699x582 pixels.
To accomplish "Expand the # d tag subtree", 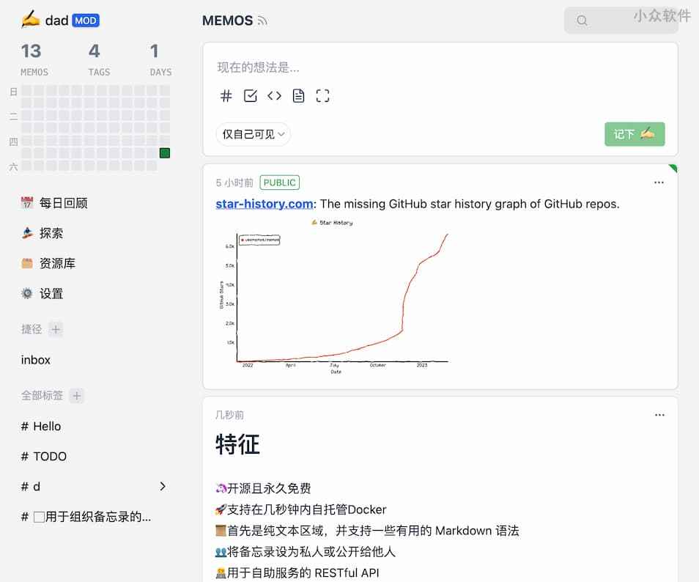I will click(163, 486).
